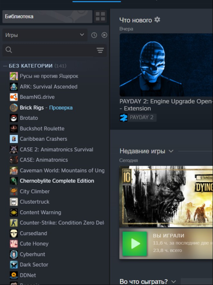Viewport: 213px width, 285px height.
Task: Click the City Climber icon
Action: (x=14, y=192)
